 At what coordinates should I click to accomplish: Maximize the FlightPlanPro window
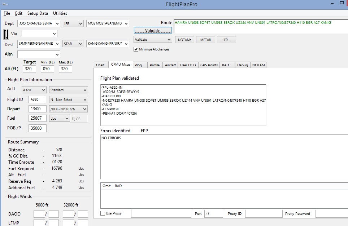point(342,3)
